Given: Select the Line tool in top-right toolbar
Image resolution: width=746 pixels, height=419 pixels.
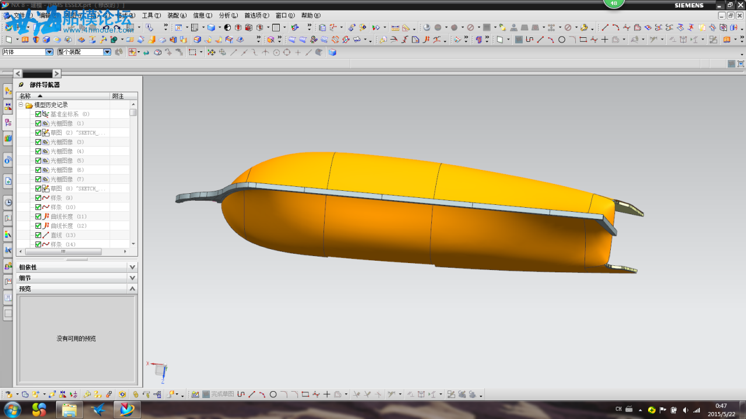Looking at the screenshot, I should [605, 27].
